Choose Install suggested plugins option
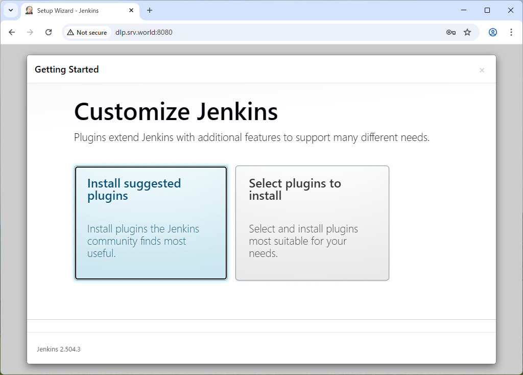 (151, 223)
